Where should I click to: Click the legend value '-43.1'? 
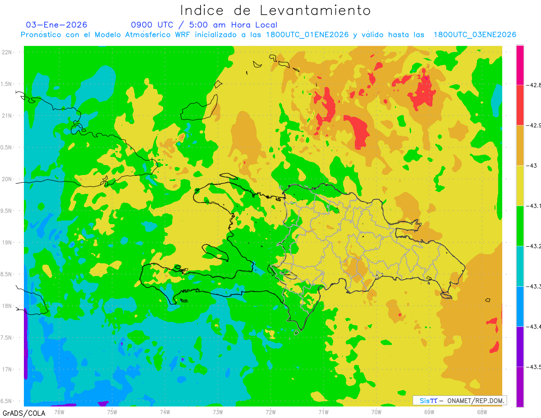click(x=533, y=206)
